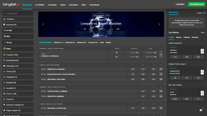Click the Tennis sport icon
This screenshot has height=116, width=207.
(4, 71)
